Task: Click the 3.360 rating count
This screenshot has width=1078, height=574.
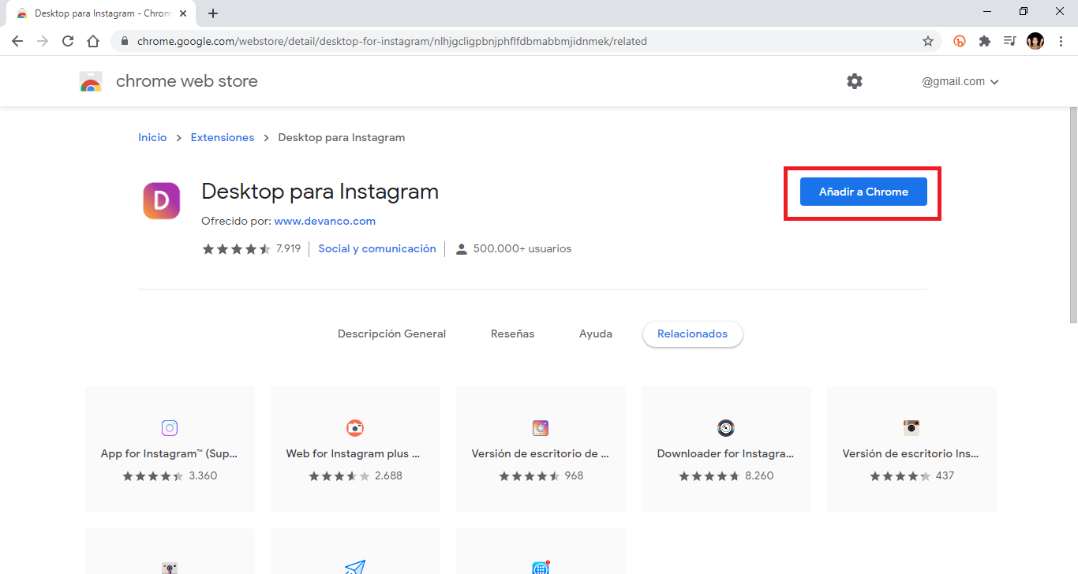Action: (x=203, y=475)
